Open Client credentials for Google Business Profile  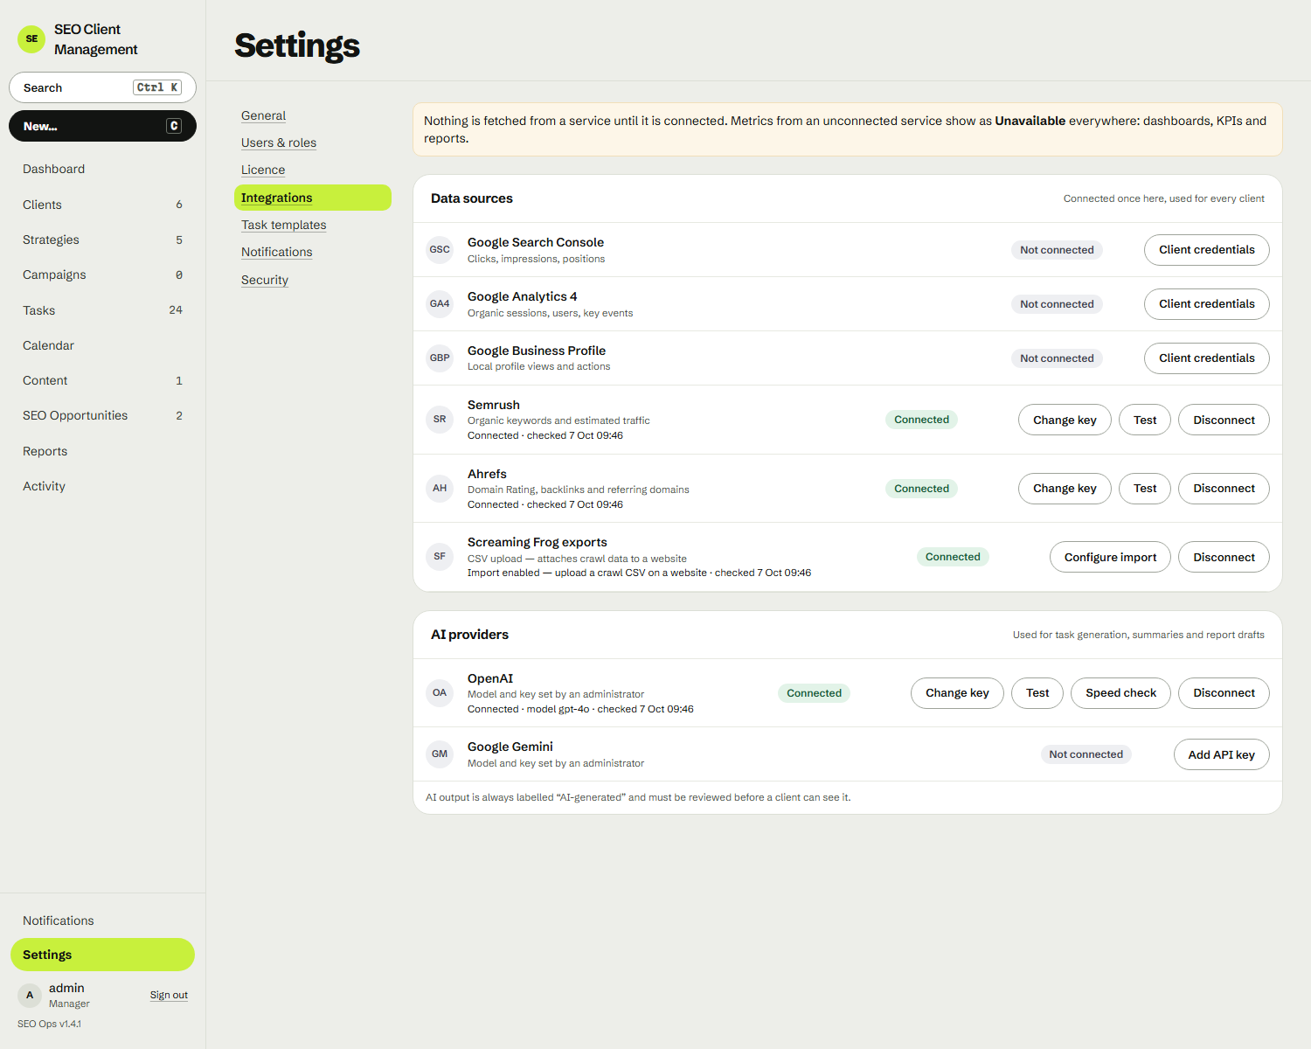(1206, 358)
